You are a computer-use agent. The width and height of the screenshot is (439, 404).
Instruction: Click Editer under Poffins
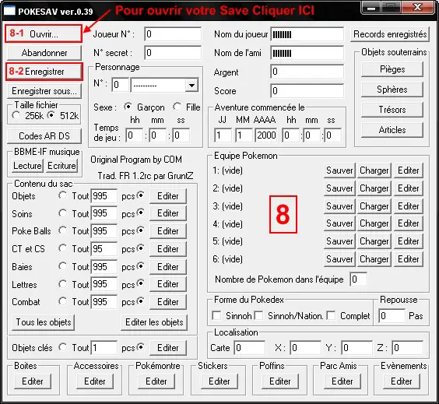pos(280,381)
